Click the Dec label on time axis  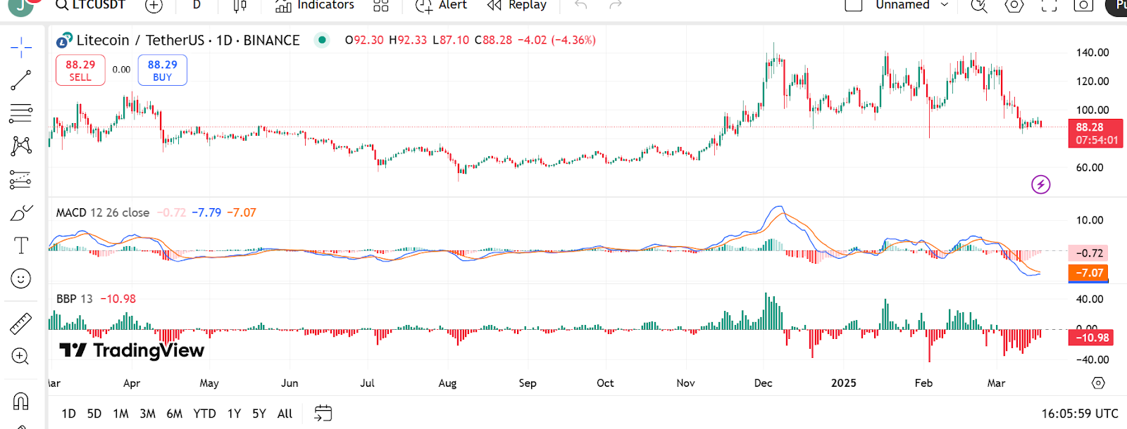(763, 383)
